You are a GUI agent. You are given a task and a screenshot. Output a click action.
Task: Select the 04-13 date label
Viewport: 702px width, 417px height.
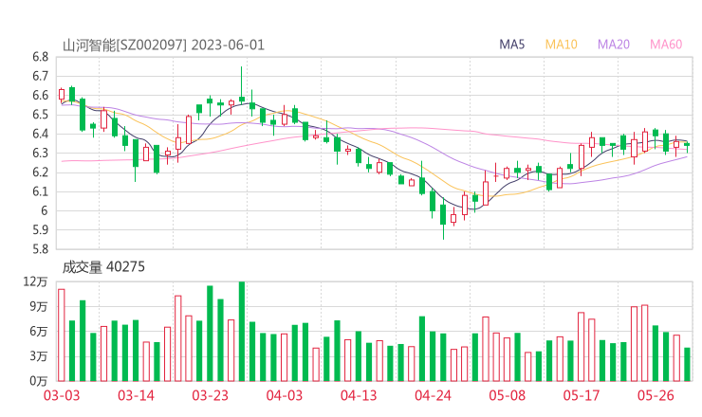pos(359,395)
